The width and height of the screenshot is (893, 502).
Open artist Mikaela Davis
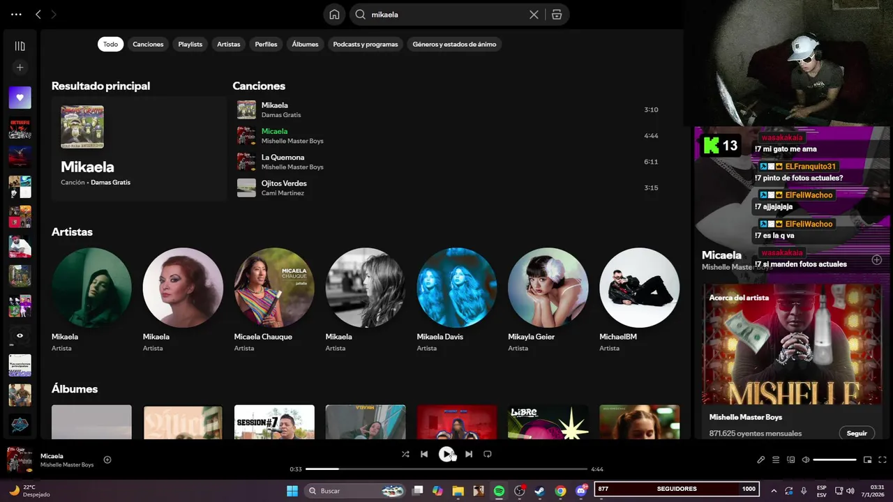click(457, 287)
